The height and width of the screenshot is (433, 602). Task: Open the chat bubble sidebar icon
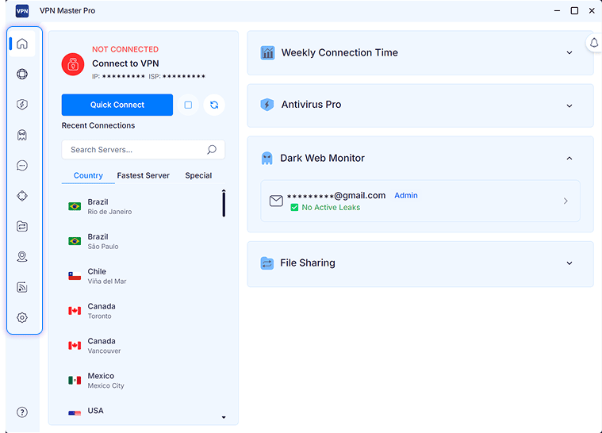click(x=22, y=166)
